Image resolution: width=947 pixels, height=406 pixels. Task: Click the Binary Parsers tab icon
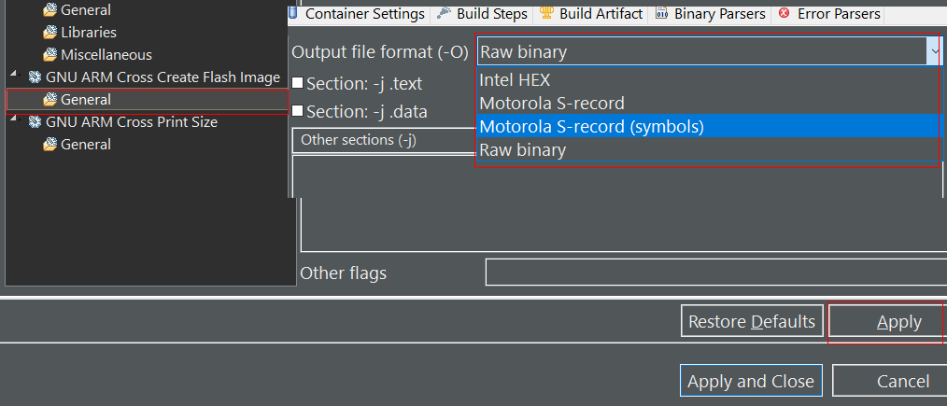point(662,13)
